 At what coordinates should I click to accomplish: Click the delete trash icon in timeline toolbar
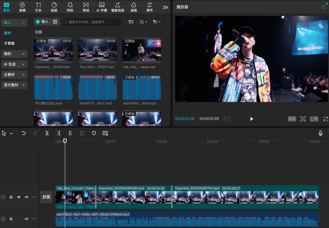pyautogui.click(x=82, y=133)
